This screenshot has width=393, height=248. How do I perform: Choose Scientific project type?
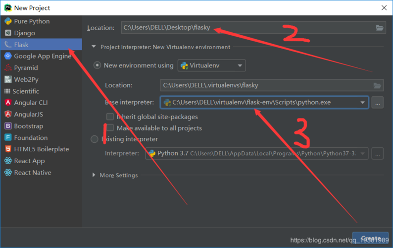pos(41,91)
